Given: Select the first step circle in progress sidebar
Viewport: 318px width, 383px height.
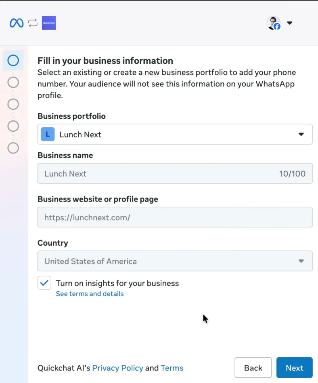Looking at the screenshot, I should tap(13, 60).
